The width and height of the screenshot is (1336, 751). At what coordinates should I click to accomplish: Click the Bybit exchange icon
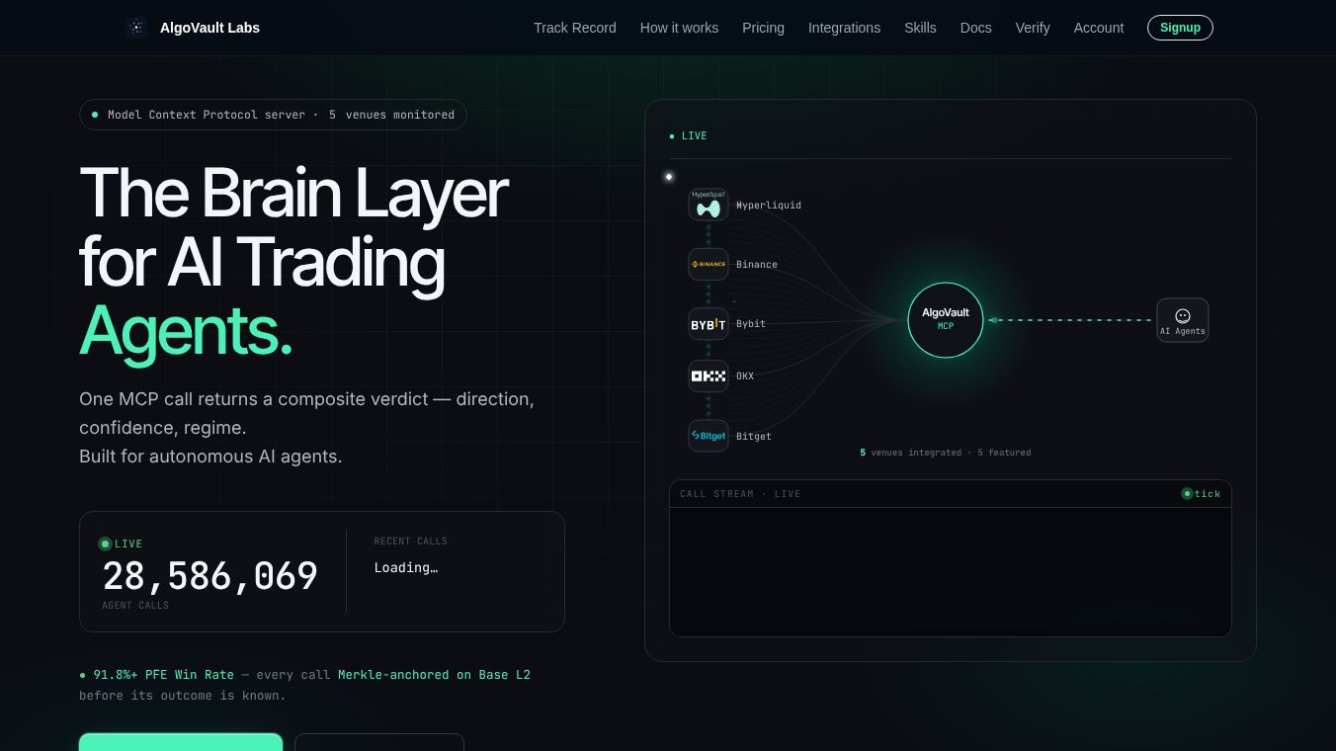(709, 324)
